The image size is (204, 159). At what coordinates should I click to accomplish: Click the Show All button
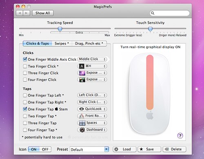click(x=43, y=13)
